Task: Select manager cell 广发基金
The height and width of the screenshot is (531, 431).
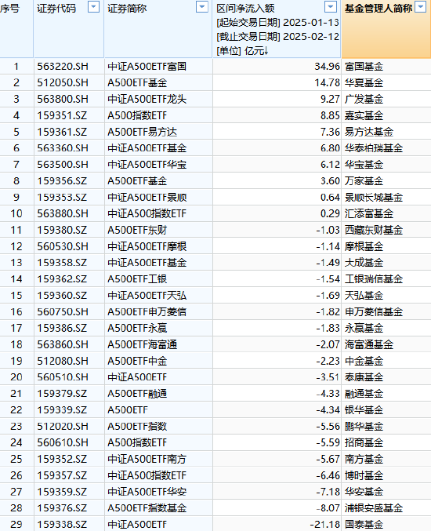Action: pyautogui.click(x=386, y=100)
